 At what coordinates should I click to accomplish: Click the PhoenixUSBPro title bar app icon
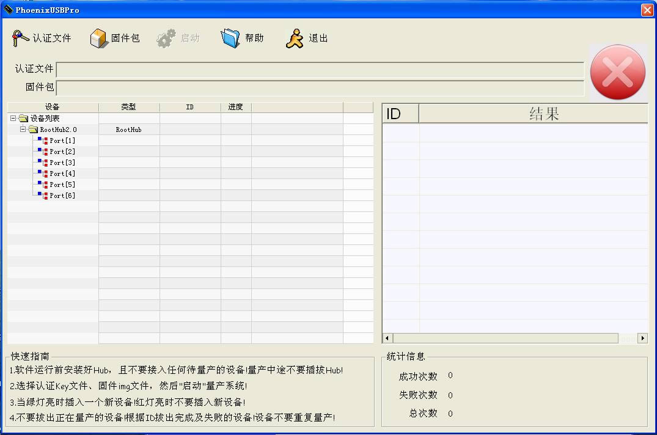pos(8,9)
